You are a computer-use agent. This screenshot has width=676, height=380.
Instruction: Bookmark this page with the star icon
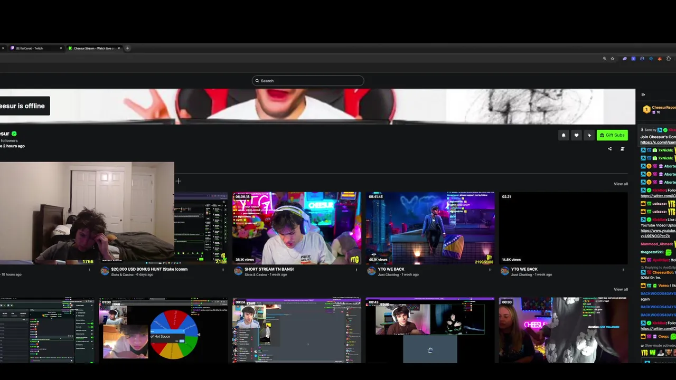pos(613,59)
